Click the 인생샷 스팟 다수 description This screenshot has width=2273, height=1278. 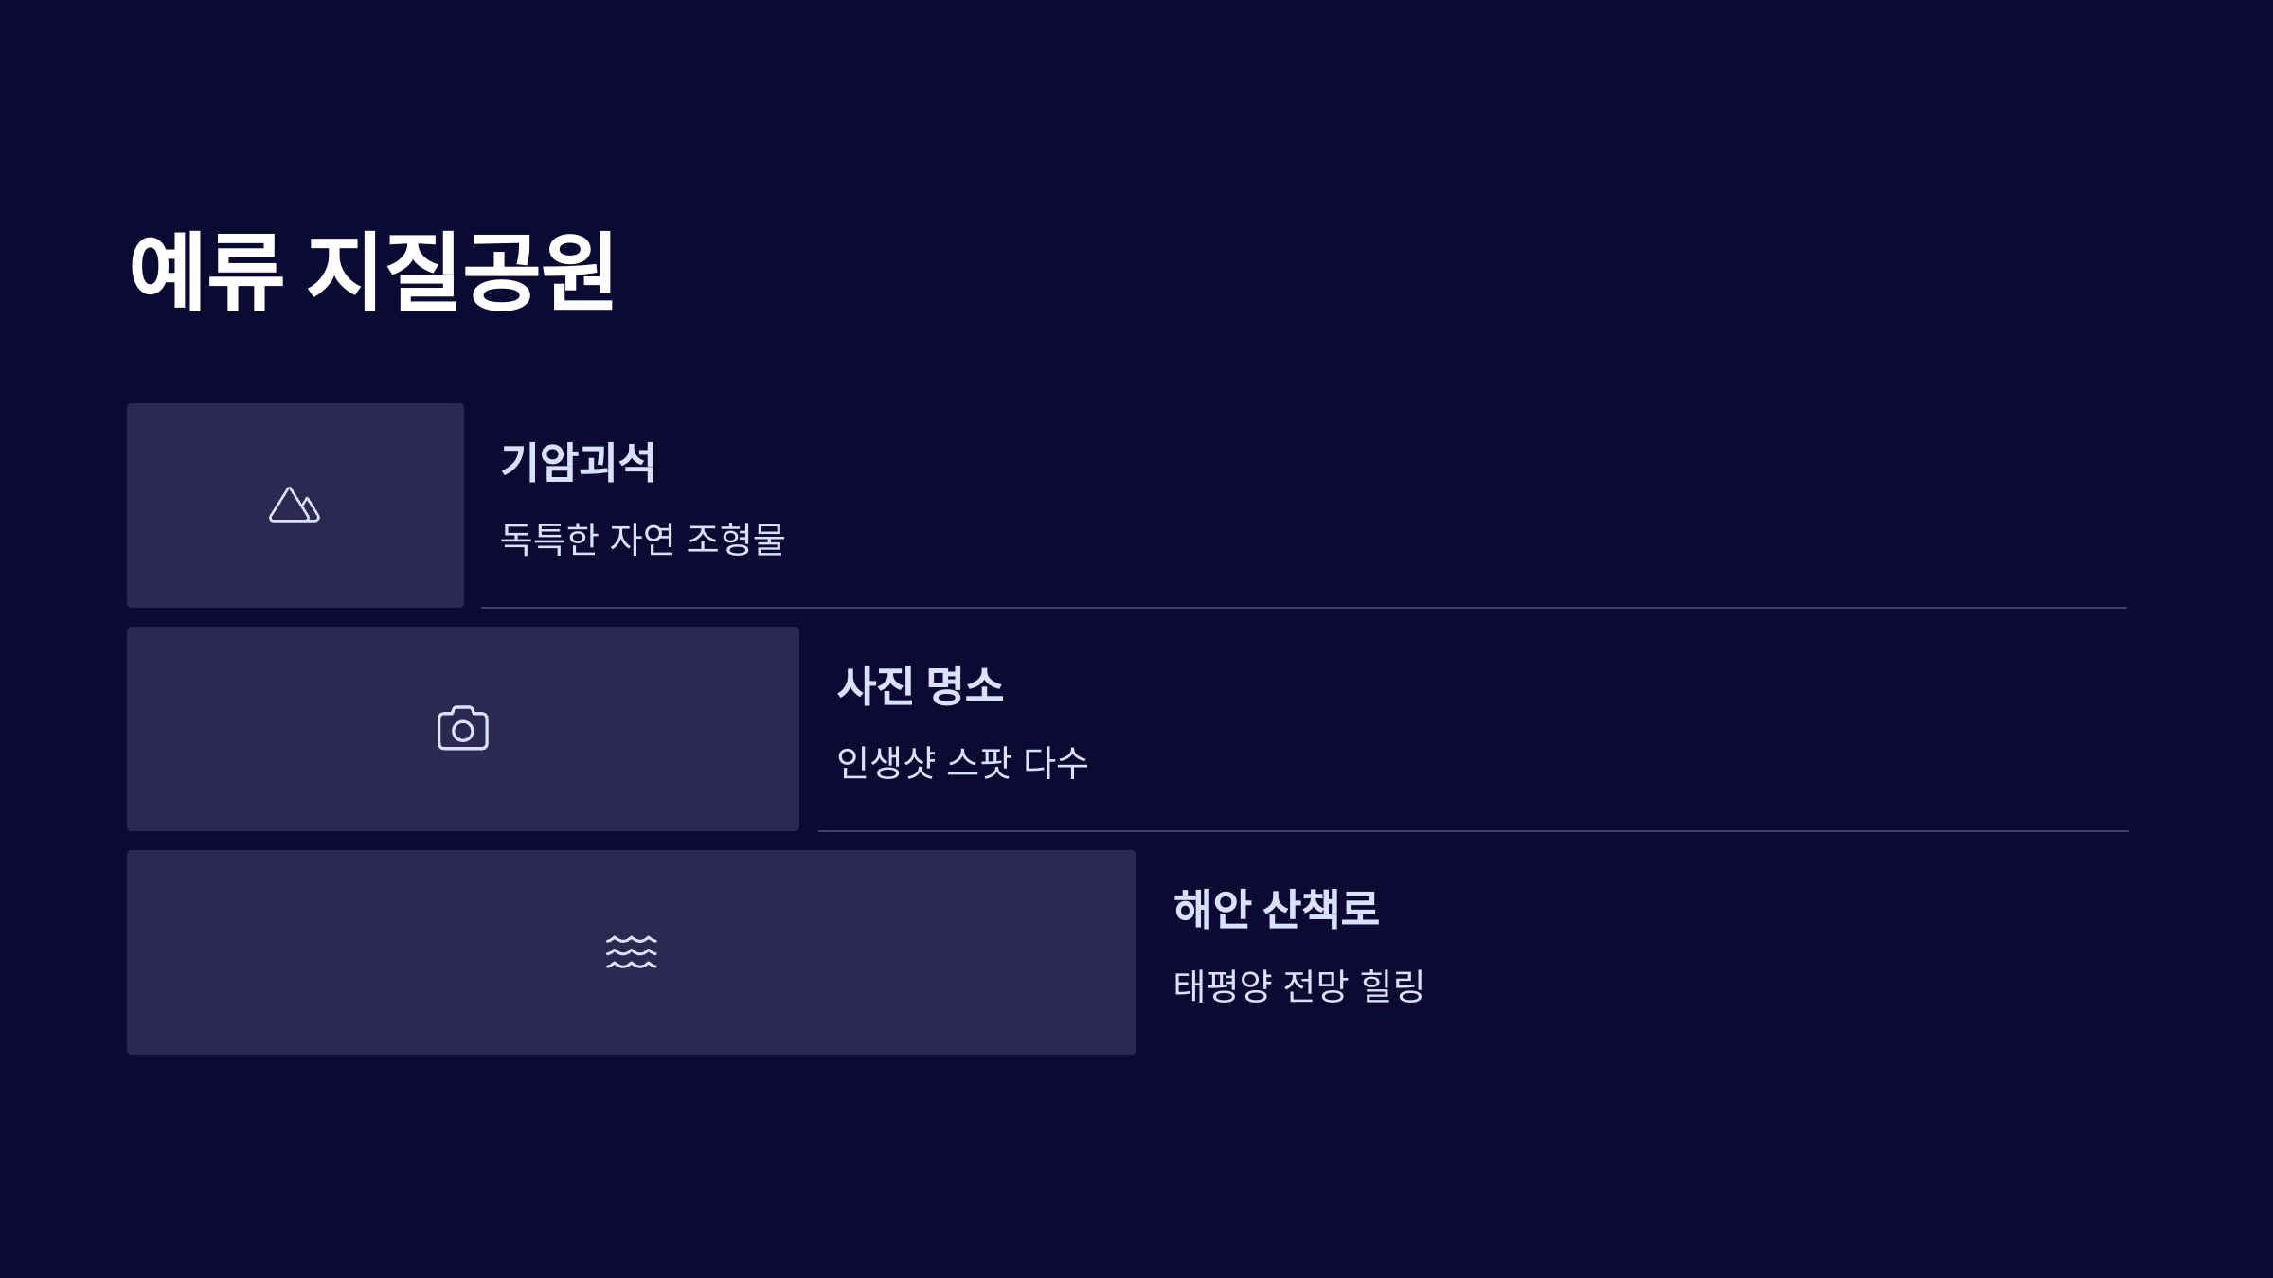(962, 762)
